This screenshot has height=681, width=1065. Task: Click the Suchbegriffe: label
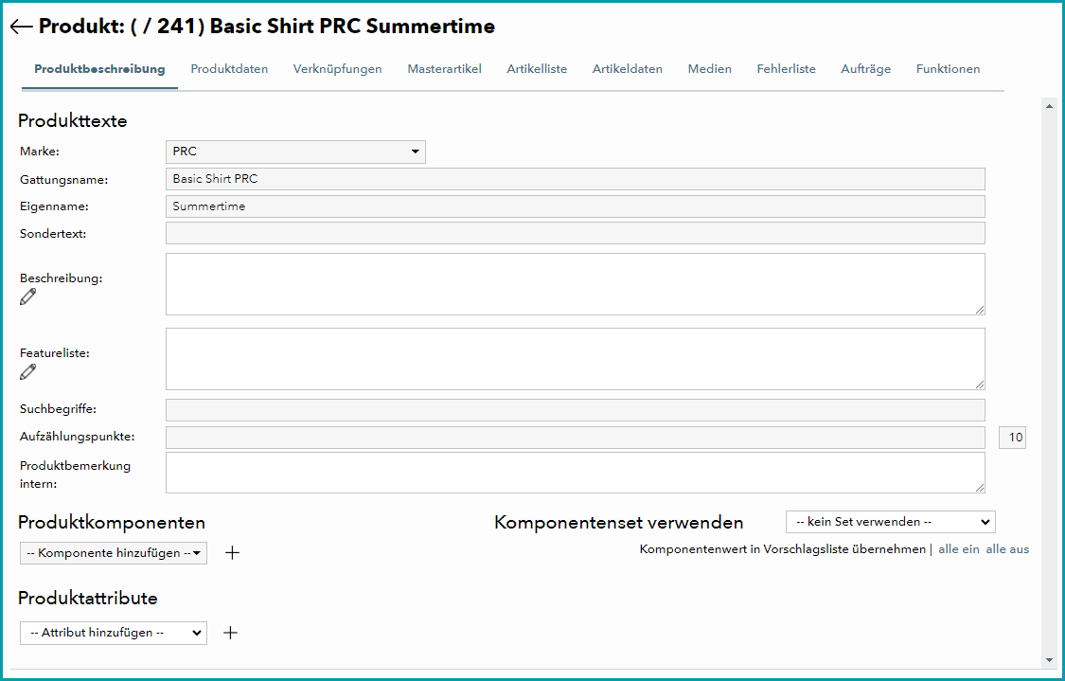pos(58,409)
